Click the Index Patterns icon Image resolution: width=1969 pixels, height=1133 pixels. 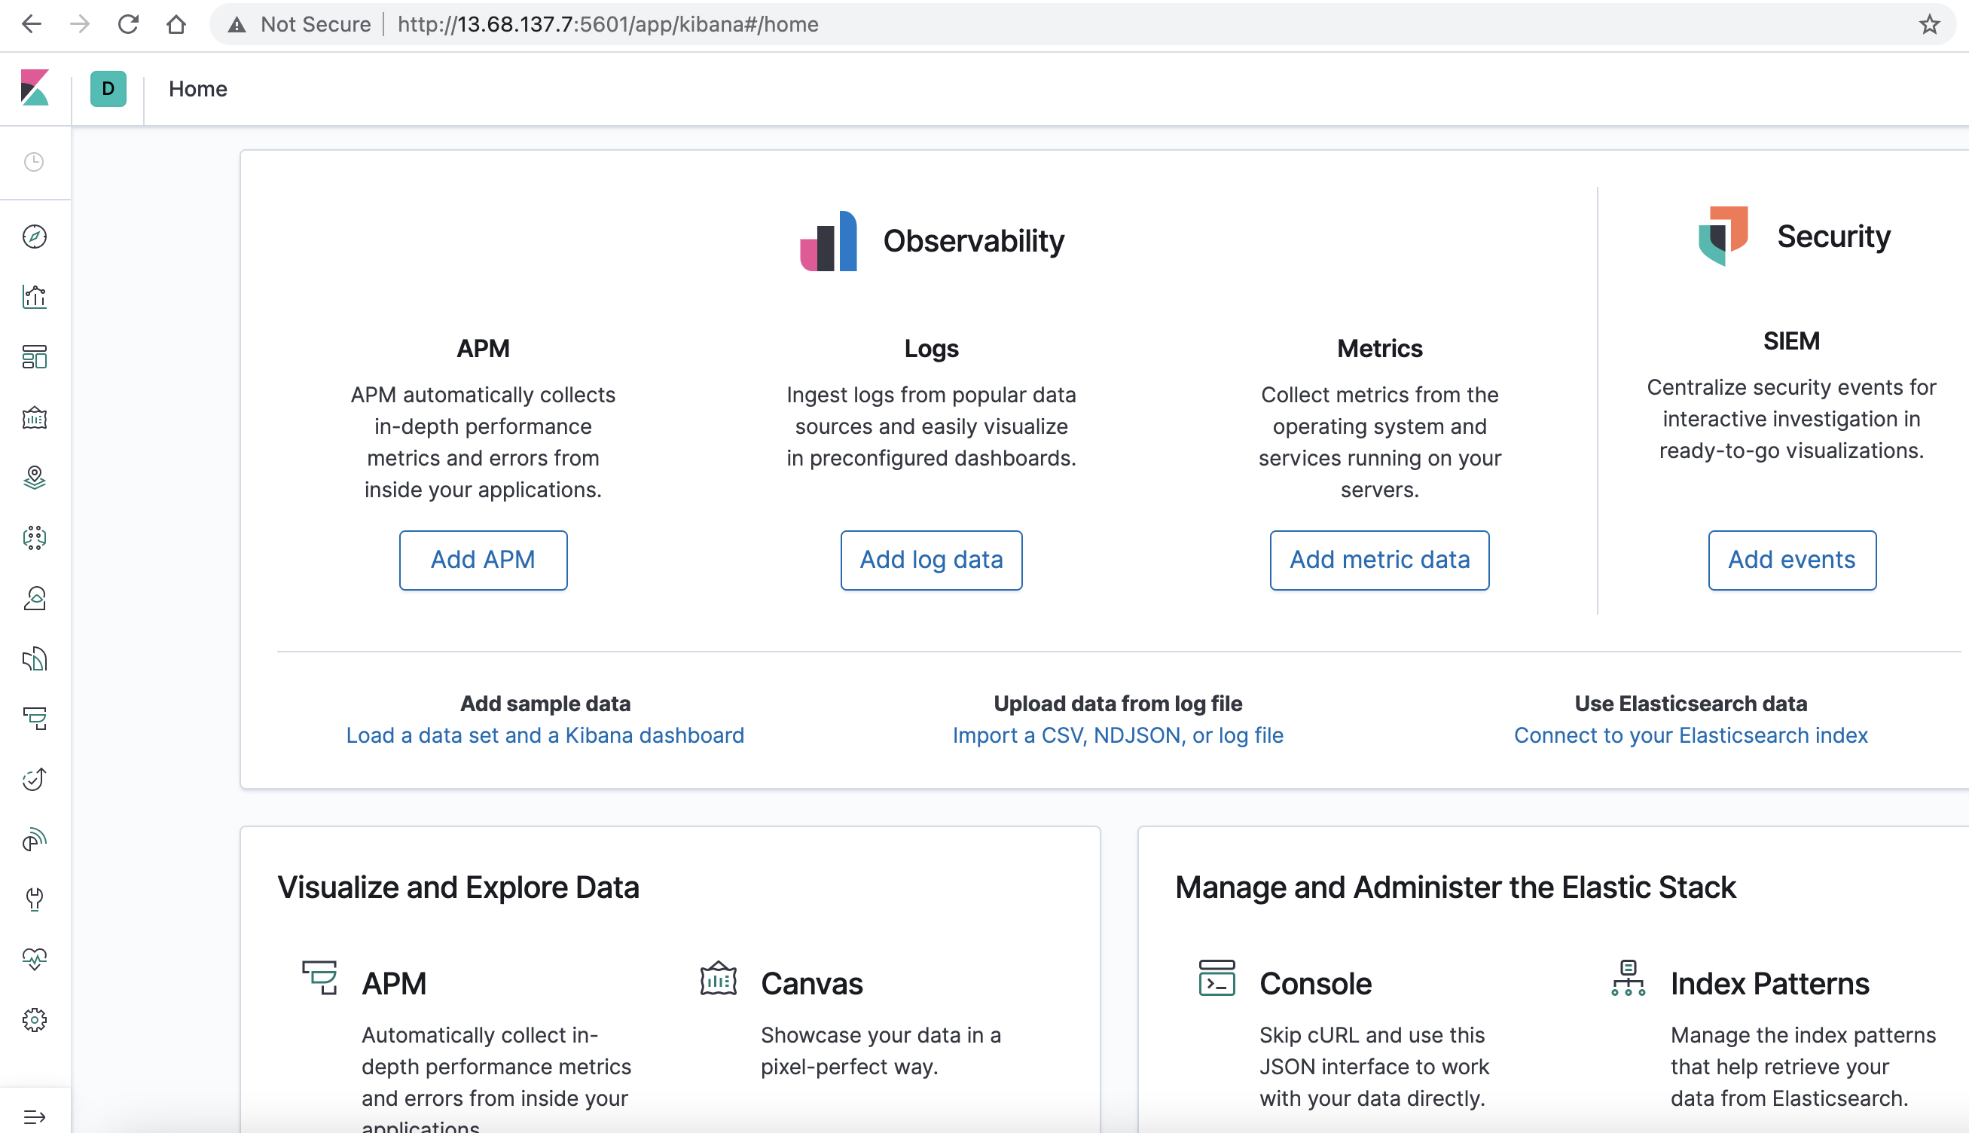tap(1629, 978)
